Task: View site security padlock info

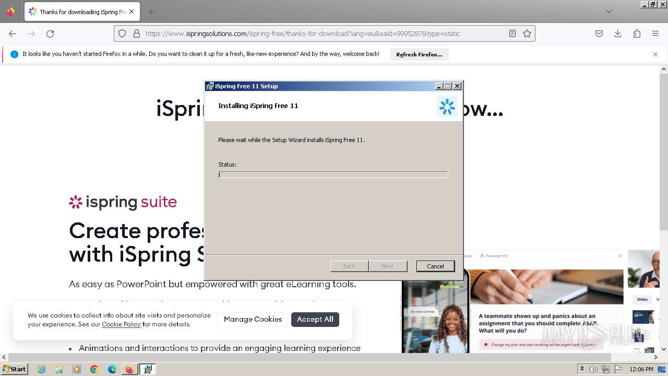Action: 137,33
